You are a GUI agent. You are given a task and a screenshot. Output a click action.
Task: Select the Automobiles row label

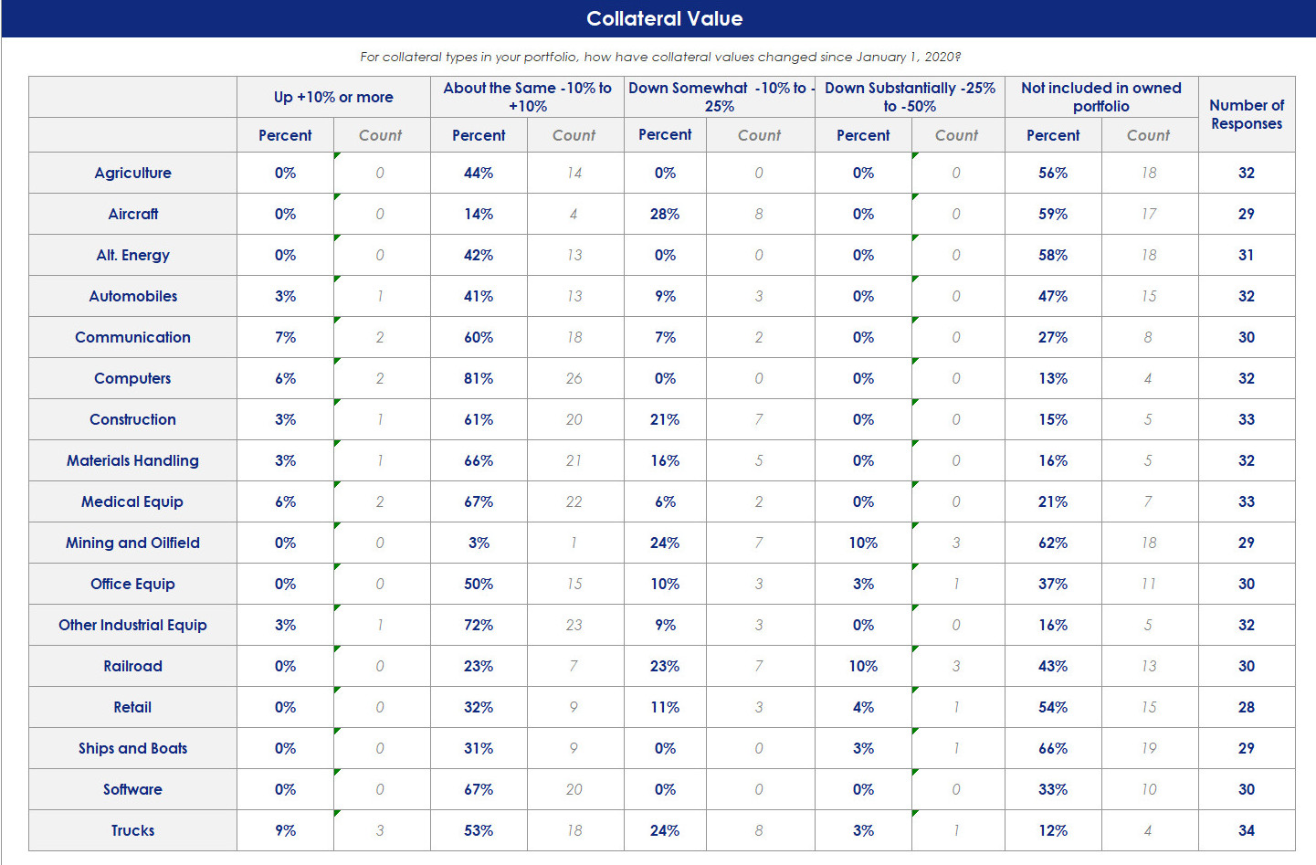(x=132, y=296)
